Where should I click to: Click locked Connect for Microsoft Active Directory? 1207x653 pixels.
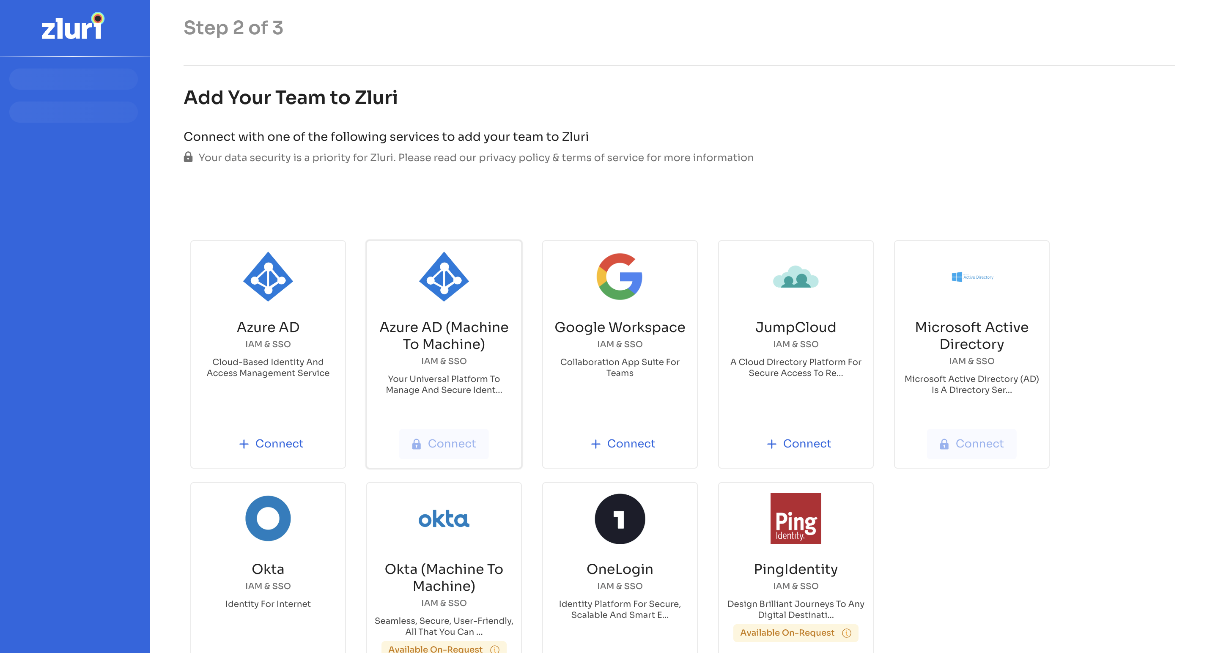[971, 443]
